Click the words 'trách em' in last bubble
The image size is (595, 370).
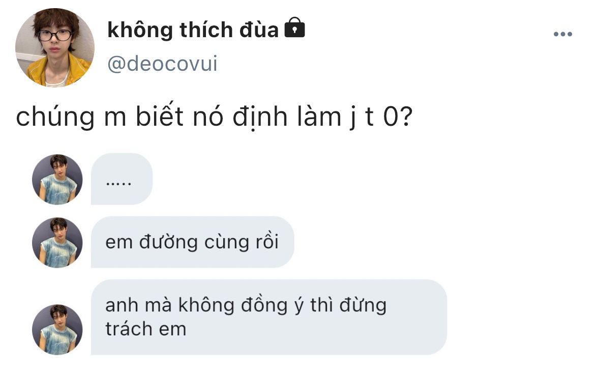pos(146,329)
